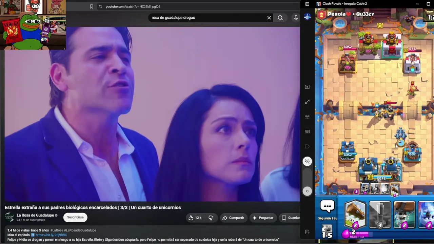Open the #LaRosa hashtag
This screenshot has height=244, width=434.
click(x=57, y=230)
